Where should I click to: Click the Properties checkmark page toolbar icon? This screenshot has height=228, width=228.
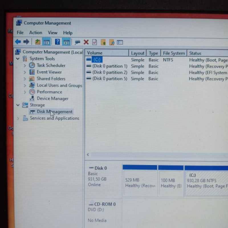[95, 42]
